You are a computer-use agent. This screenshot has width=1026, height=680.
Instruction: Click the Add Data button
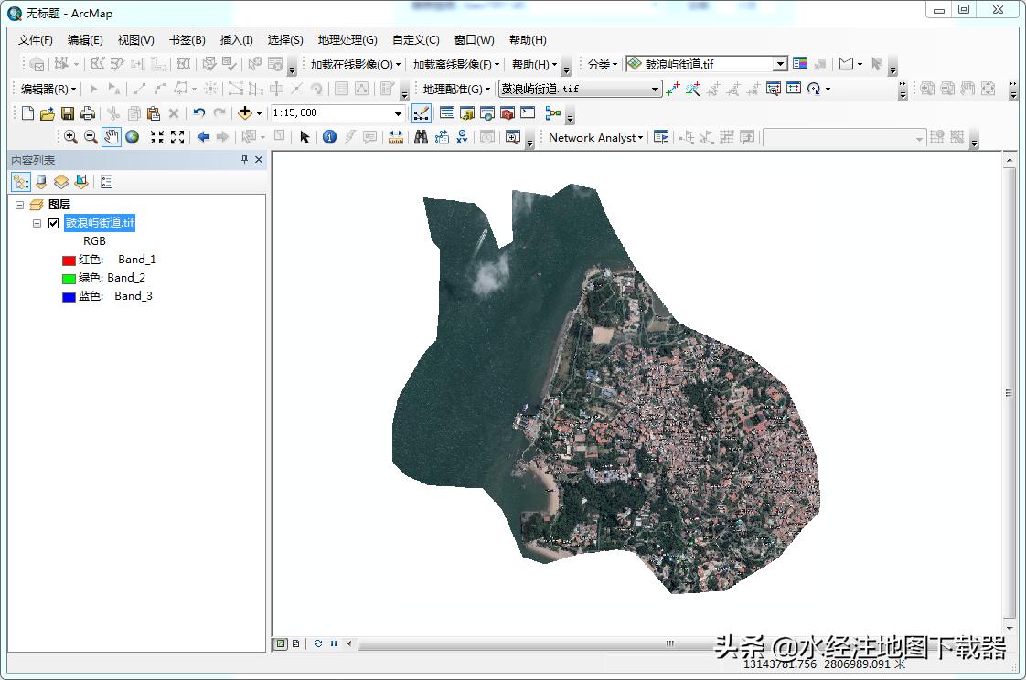point(244,113)
